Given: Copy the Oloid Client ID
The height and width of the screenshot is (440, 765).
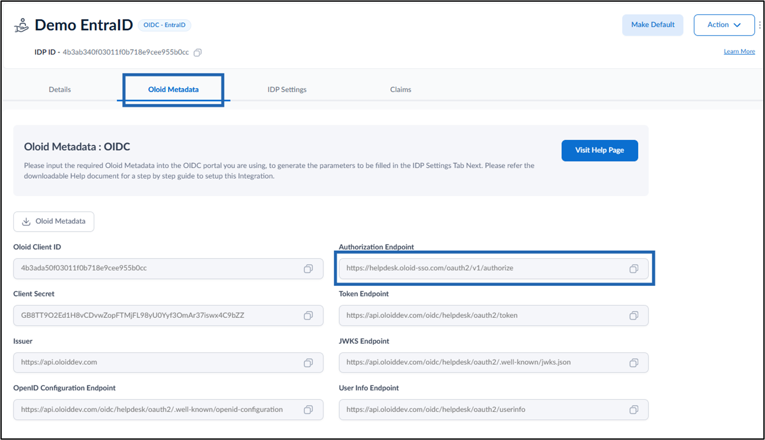Looking at the screenshot, I should click(308, 269).
